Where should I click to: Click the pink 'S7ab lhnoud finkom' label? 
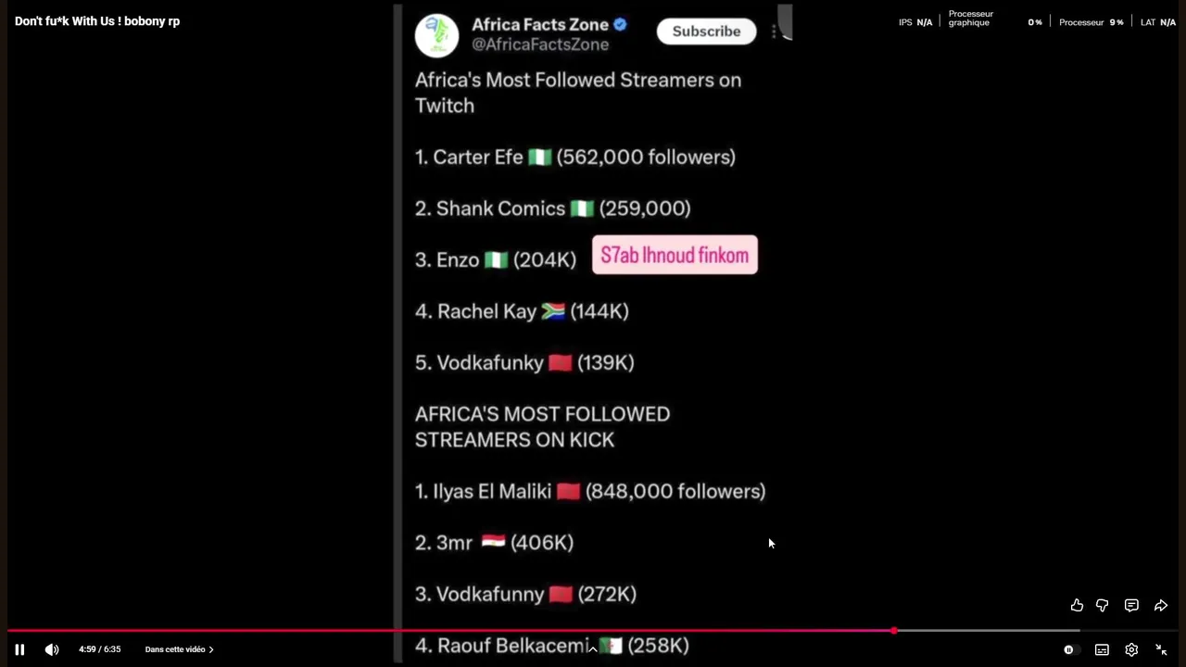[675, 256]
